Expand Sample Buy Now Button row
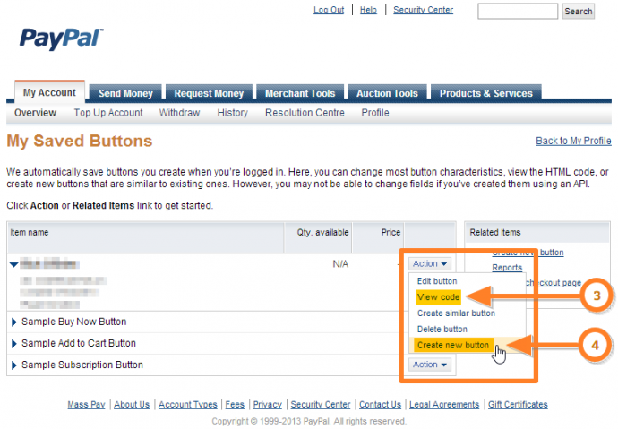This screenshot has width=618, height=429. pos(14,322)
